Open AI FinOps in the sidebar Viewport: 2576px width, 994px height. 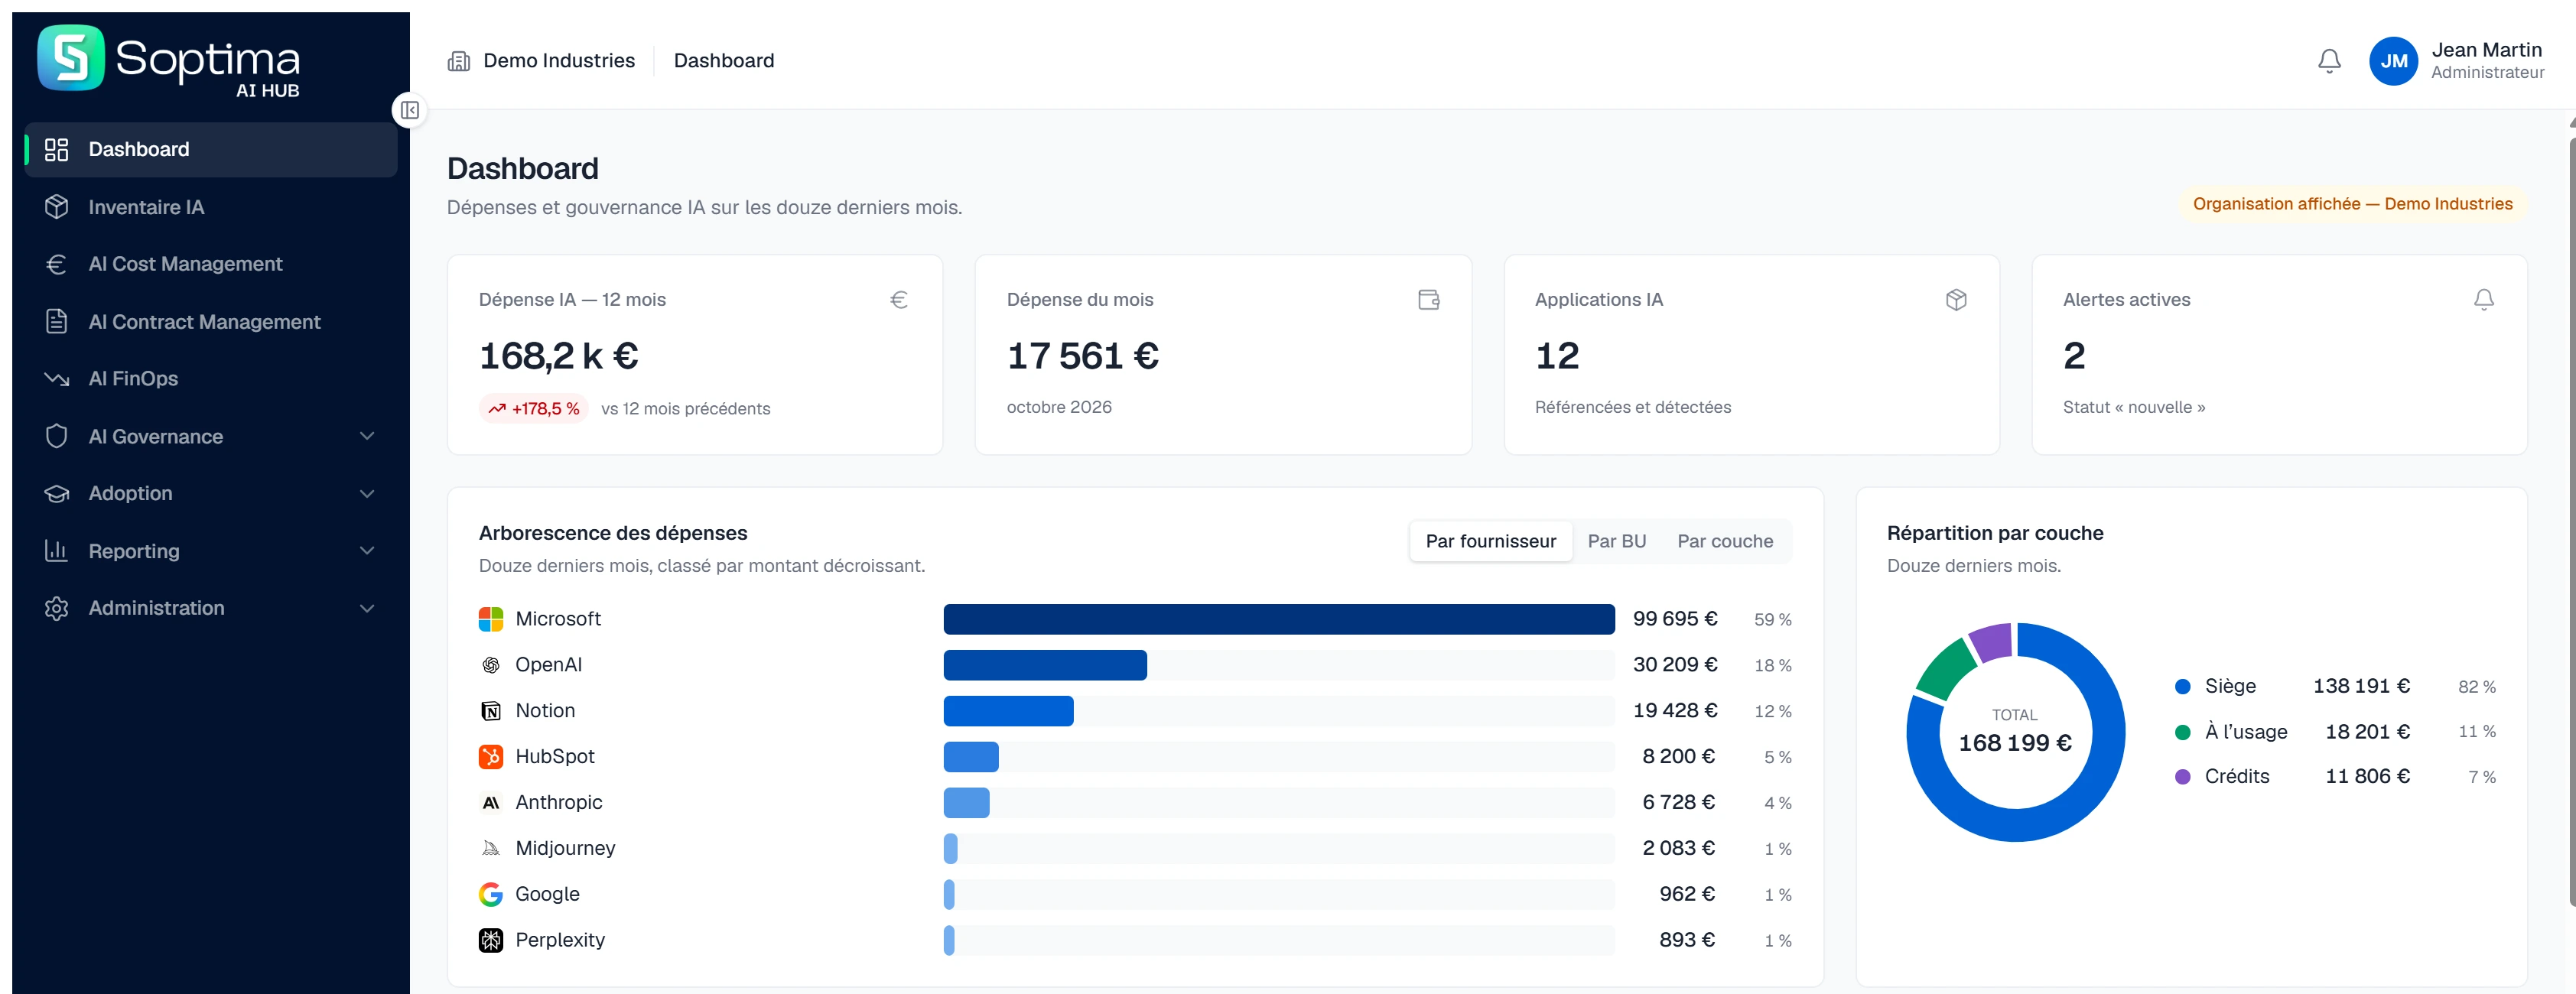pos(211,378)
